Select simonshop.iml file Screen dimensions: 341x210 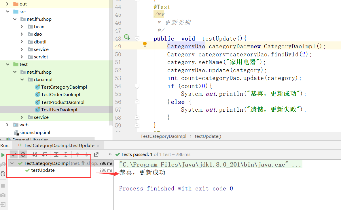coord(35,132)
